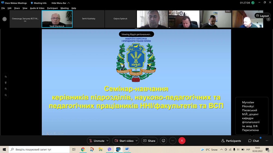Open Microsoft Word from taskbar

pyautogui.click(x=127, y=149)
